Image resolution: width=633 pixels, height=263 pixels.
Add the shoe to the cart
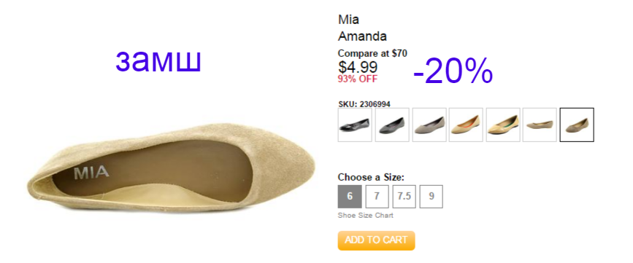(x=376, y=240)
